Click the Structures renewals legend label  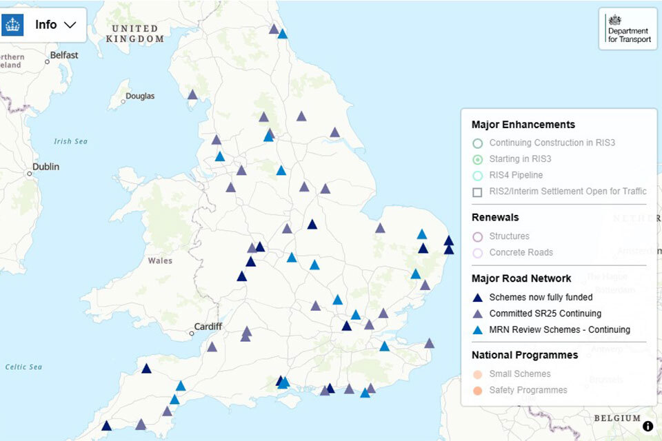509,236
